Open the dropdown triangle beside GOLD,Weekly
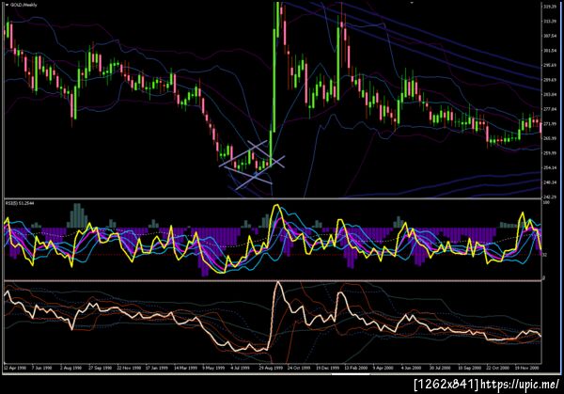Image resolution: width=564 pixels, height=394 pixels. 8,5
